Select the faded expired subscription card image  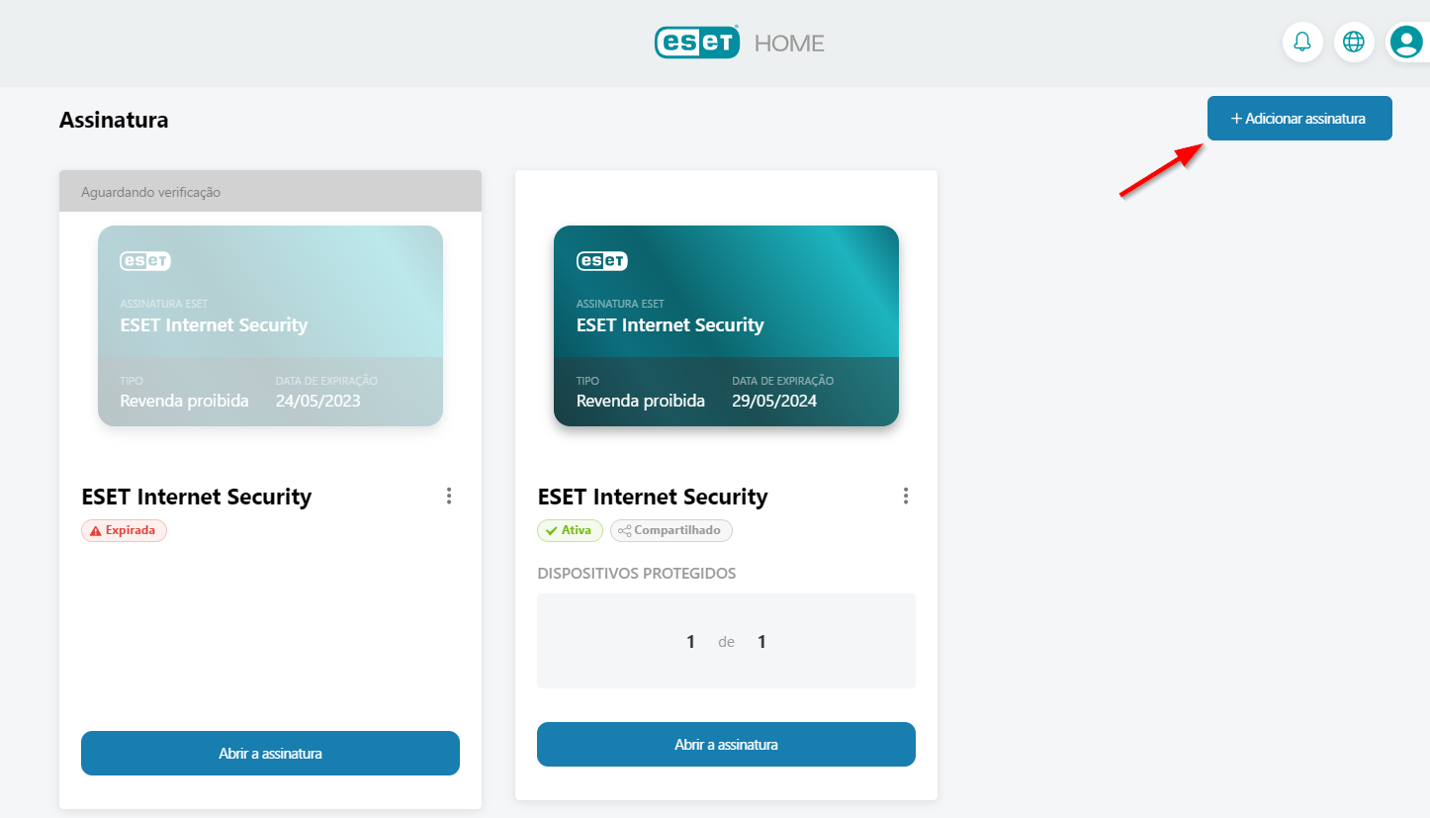pos(270,325)
